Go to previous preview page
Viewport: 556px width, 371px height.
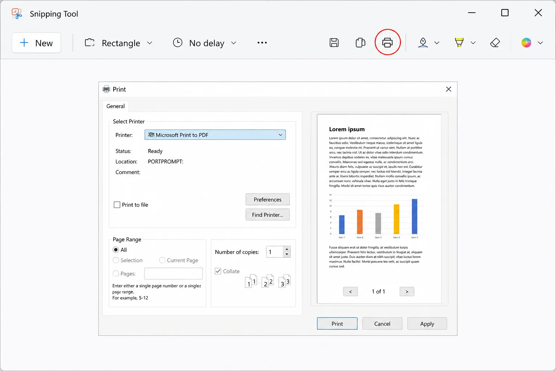[x=350, y=292]
